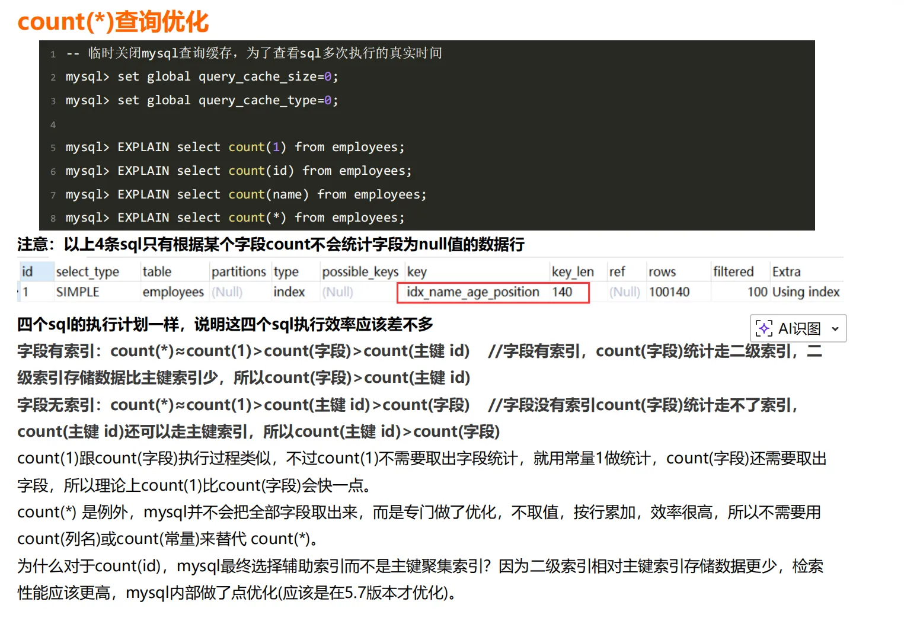Image resolution: width=904 pixels, height=624 pixels.
Task: Click the Null value under possible_keys
Action: pos(338,292)
